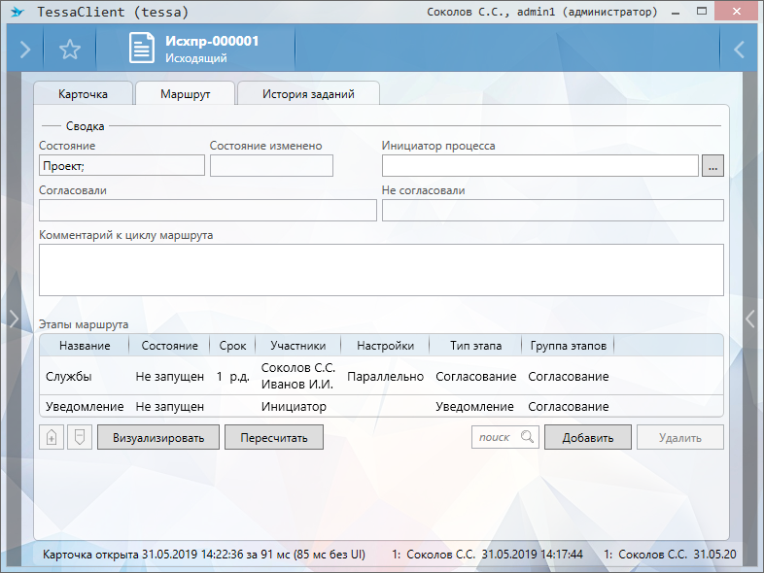The width and height of the screenshot is (764, 573).
Task: Open the right side panel middle arrow
Action: 750,319
